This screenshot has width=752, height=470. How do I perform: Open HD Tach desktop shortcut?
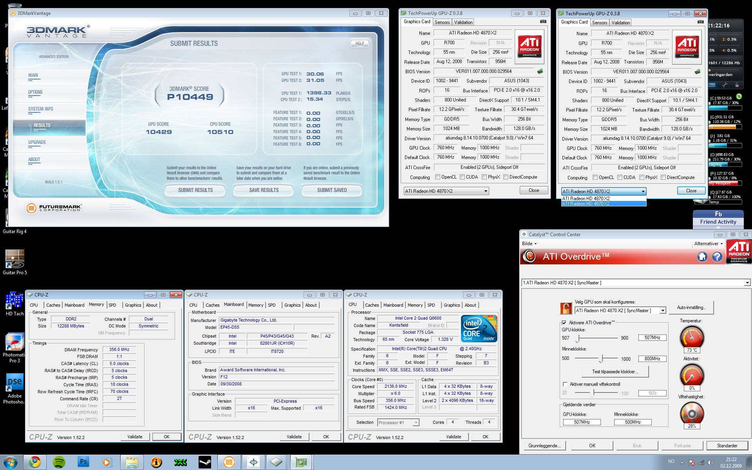tap(14, 304)
